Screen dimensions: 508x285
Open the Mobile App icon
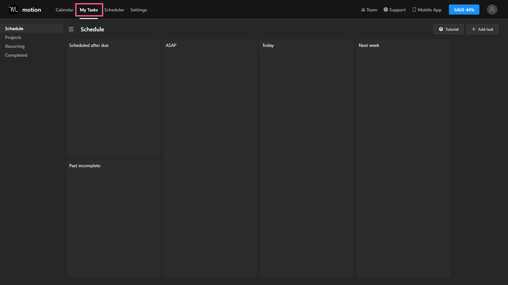point(414,10)
